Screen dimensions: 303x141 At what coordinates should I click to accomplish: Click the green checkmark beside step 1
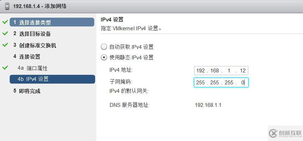click(x=5, y=22)
